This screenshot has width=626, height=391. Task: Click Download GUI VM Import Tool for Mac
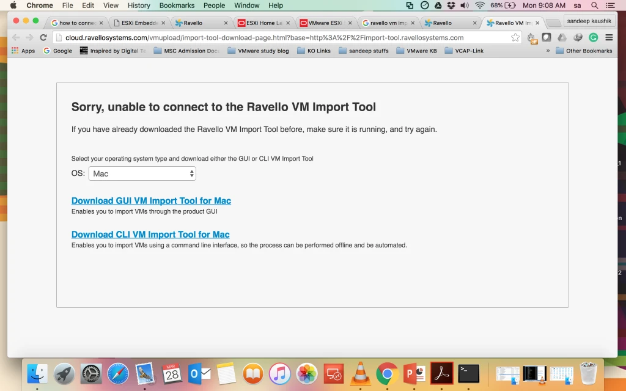click(152, 200)
